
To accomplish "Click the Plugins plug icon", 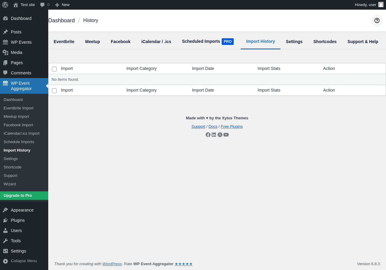I will click(x=5, y=220).
